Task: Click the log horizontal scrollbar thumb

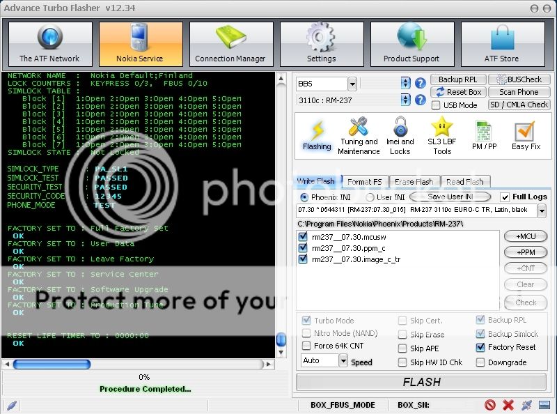Action: [x=52, y=365]
